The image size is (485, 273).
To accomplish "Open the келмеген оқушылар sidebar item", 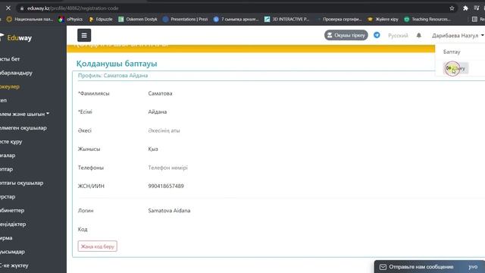I will click(x=23, y=128).
